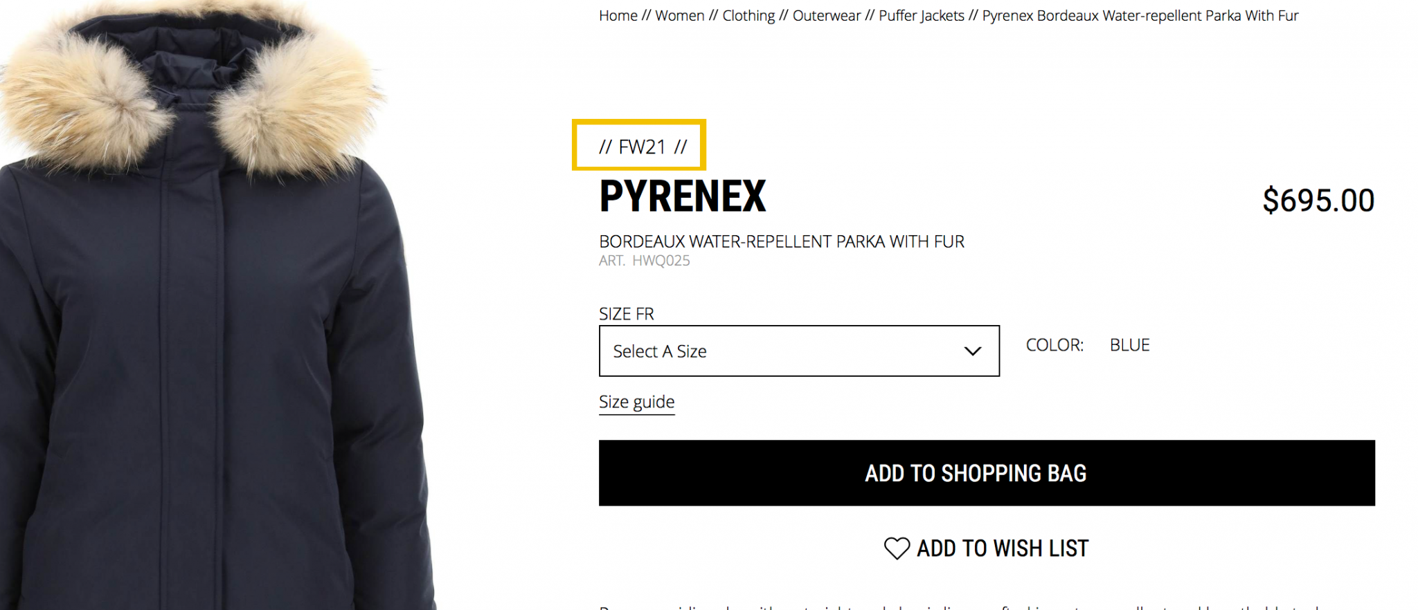
Task: Click the $695.00 price
Action: pos(1318,201)
